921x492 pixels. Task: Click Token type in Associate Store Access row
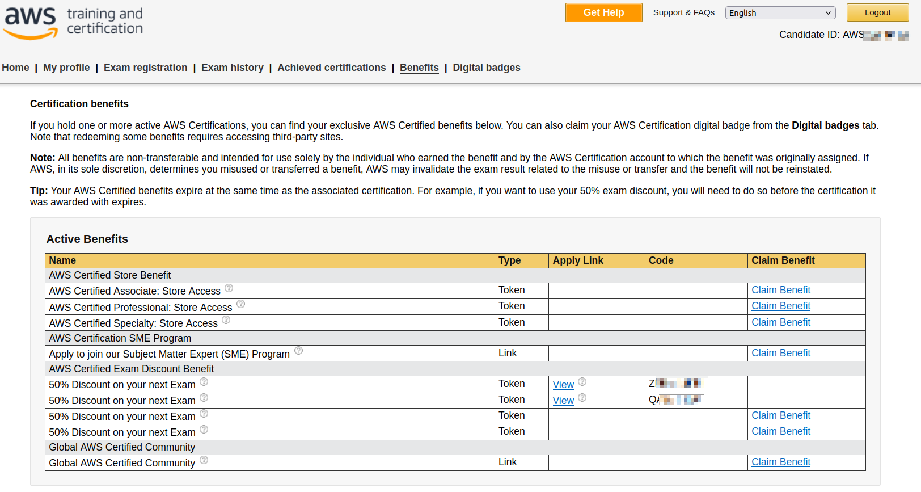pos(512,290)
